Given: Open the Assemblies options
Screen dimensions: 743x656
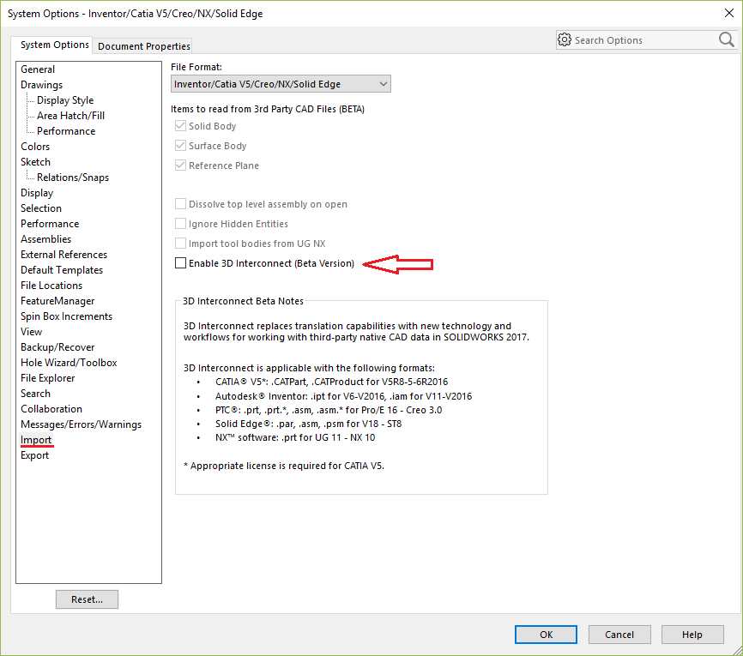Looking at the screenshot, I should pos(46,239).
